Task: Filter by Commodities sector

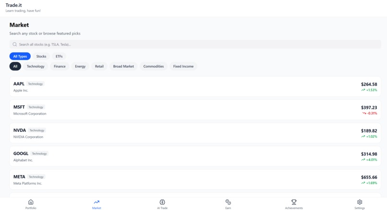Action: coord(154,66)
